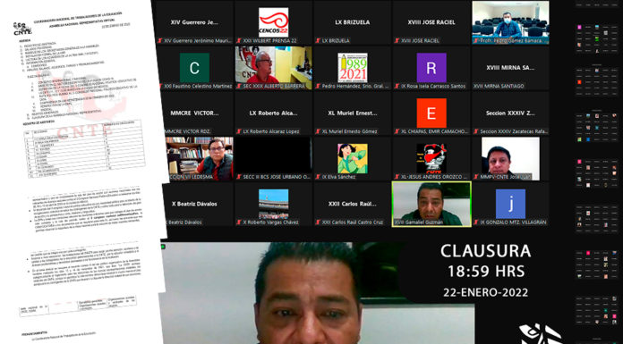Viewport: 623px width, 344px height.
Task: Open Profr. Pedro Gómez Bámaca video tile
Action: pos(510,22)
